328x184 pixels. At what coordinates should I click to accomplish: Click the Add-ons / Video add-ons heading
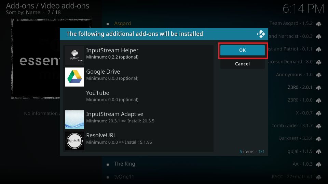[x=47, y=6]
